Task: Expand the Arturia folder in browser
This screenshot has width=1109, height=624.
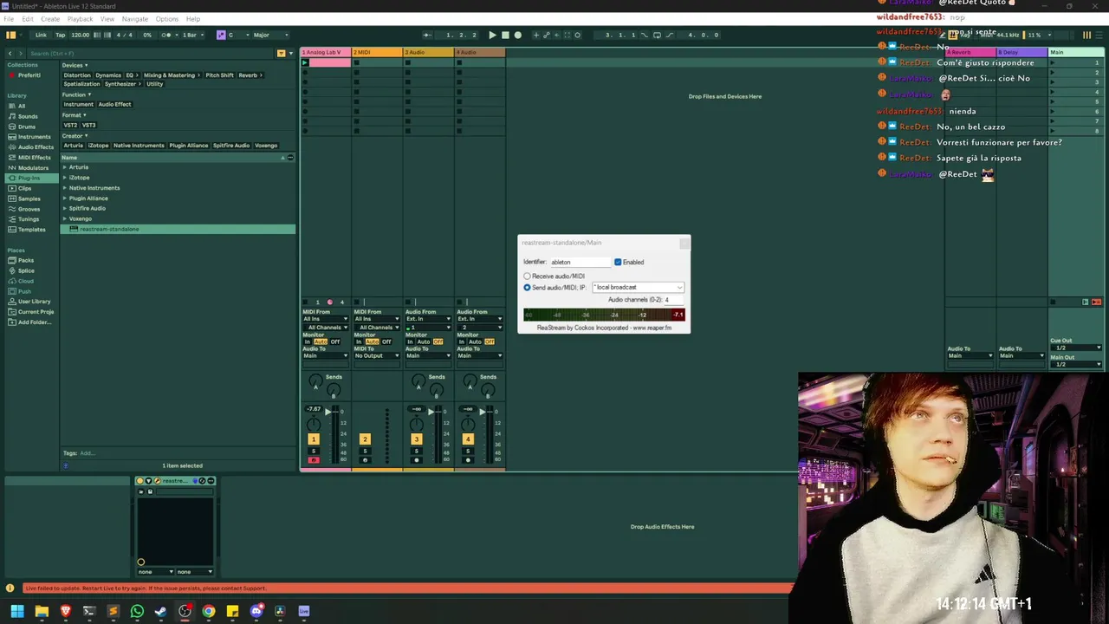Action: pyautogui.click(x=64, y=167)
